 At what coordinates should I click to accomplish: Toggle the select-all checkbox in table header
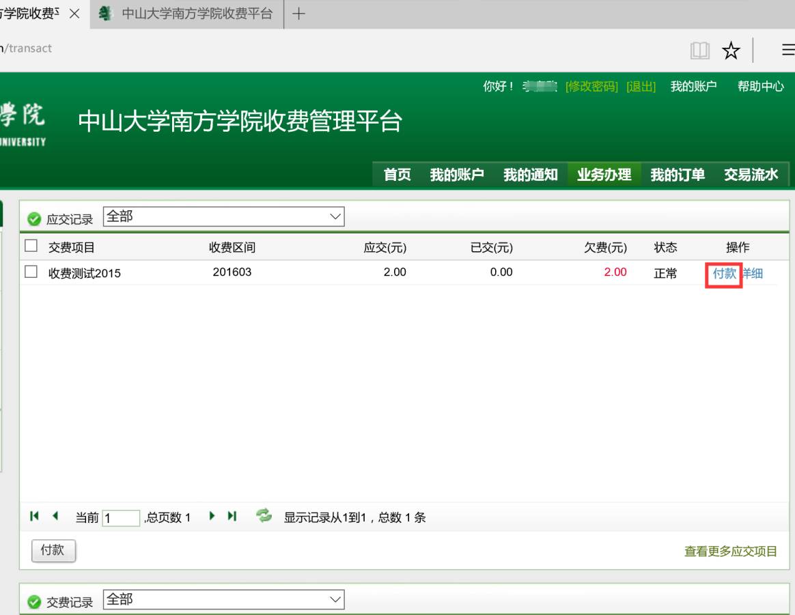coord(31,246)
